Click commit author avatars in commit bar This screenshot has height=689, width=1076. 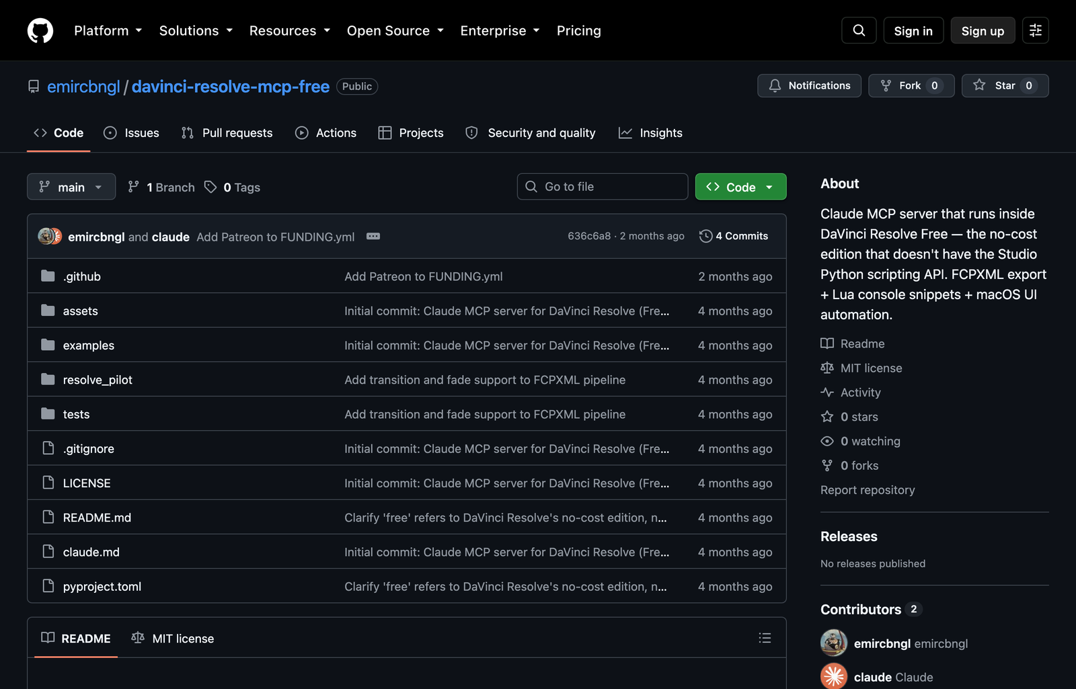tap(50, 236)
